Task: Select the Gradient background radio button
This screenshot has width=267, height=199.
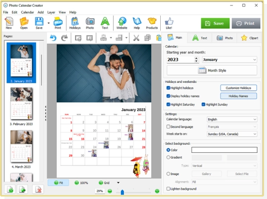Action: click(x=168, y=158)
